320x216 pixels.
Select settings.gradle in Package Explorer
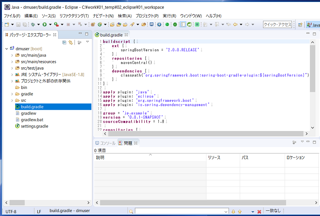34,126
